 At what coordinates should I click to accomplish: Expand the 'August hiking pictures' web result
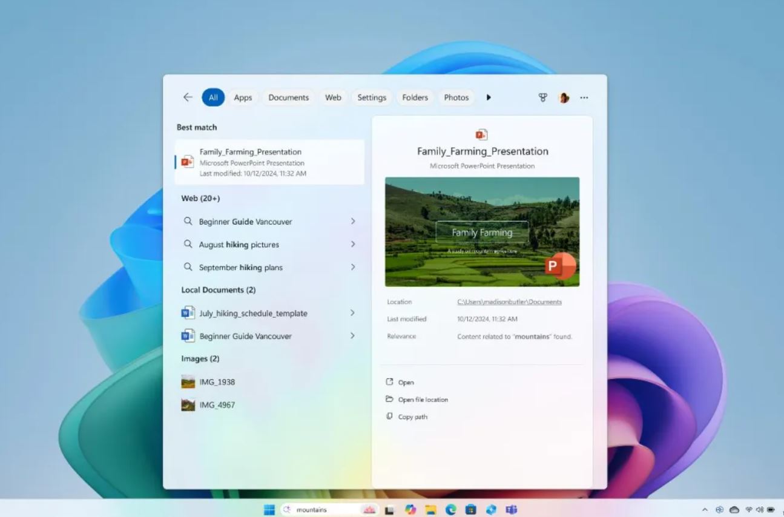(x=352, y=245)
